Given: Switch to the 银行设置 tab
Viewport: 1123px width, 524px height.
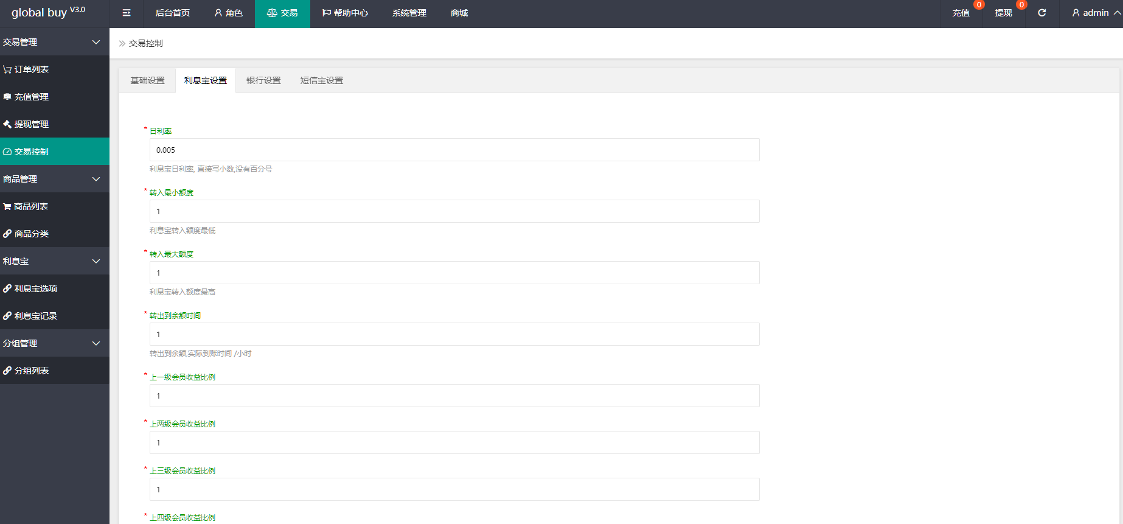Looking at the screenshot, I should 263,80.
